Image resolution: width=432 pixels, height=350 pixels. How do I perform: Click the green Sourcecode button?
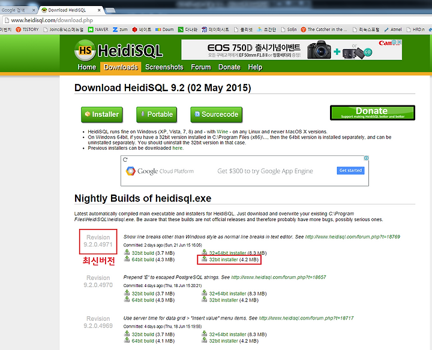[x=217, y=114]
